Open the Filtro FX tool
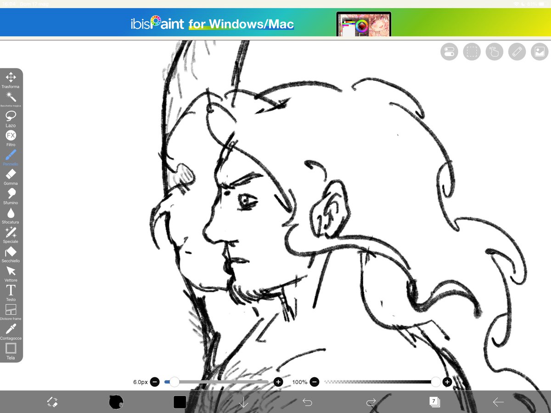The image size is (551, 413). click(x=11, y=138)
